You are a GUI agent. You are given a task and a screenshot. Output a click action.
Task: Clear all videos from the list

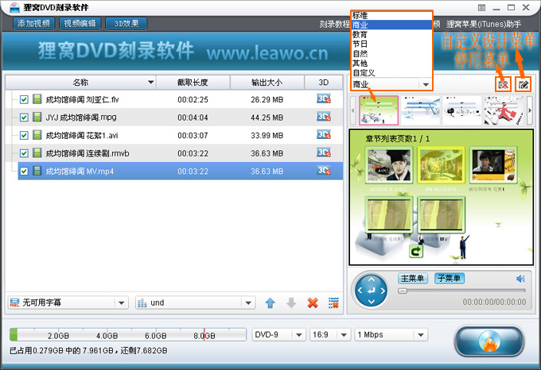pos(333,303)
